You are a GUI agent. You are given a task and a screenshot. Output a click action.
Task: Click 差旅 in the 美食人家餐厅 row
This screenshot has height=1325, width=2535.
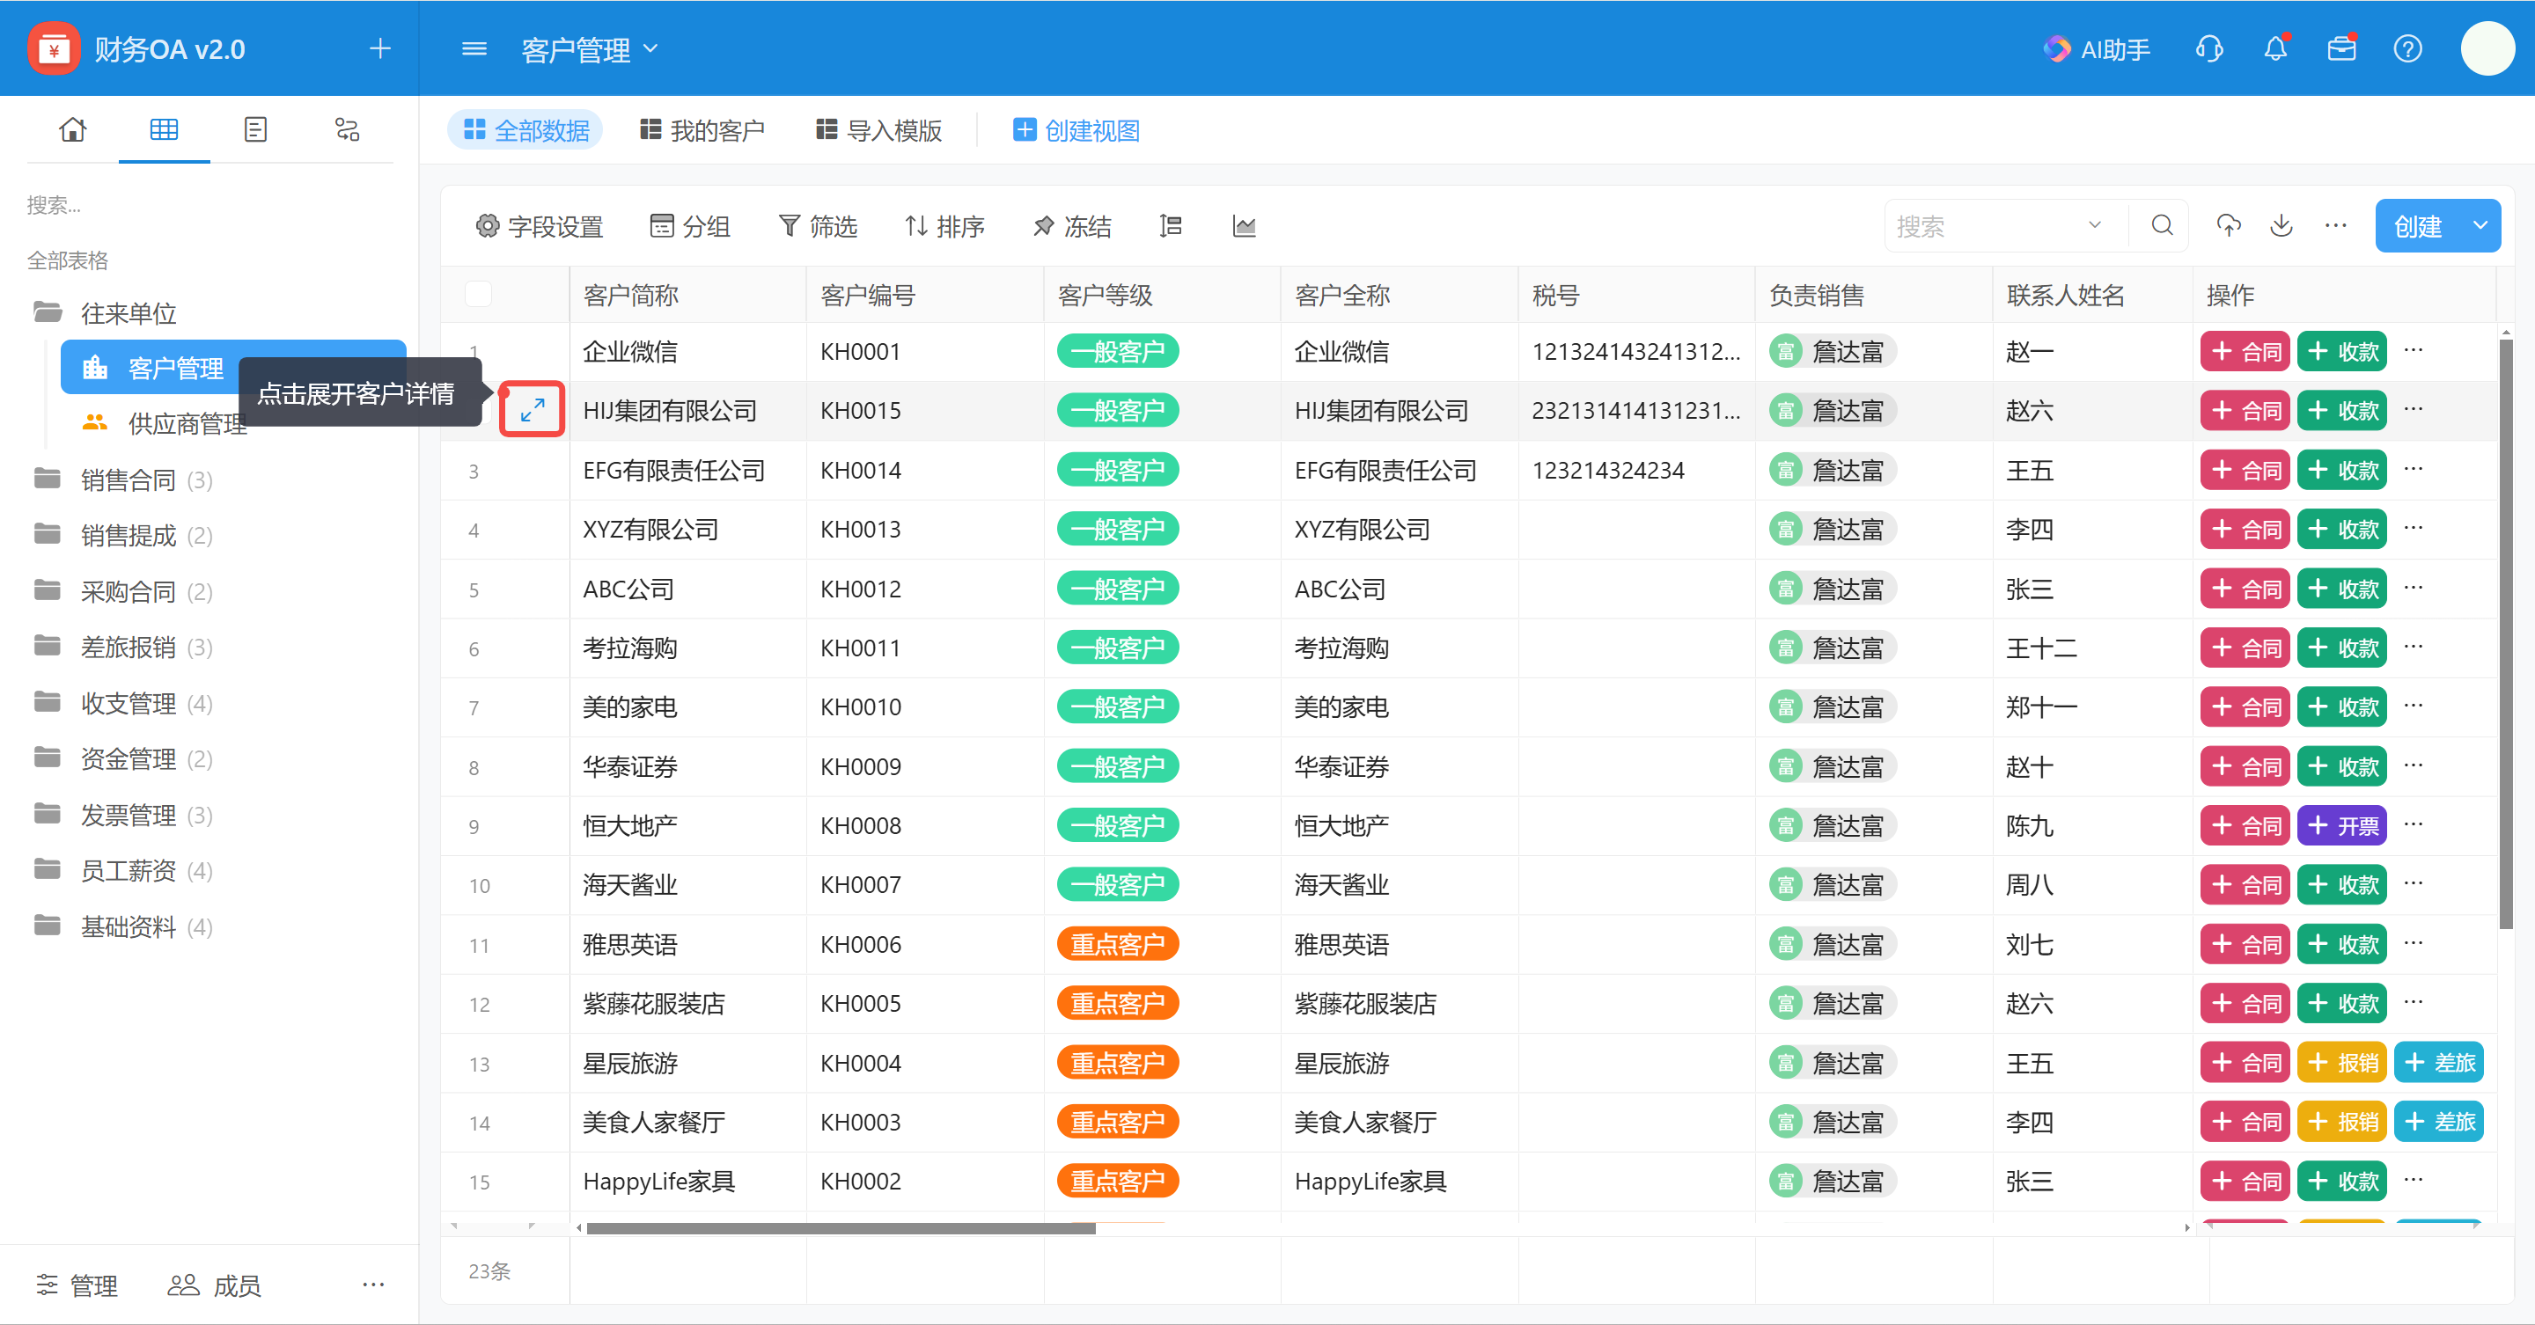click(2437, 1122)
